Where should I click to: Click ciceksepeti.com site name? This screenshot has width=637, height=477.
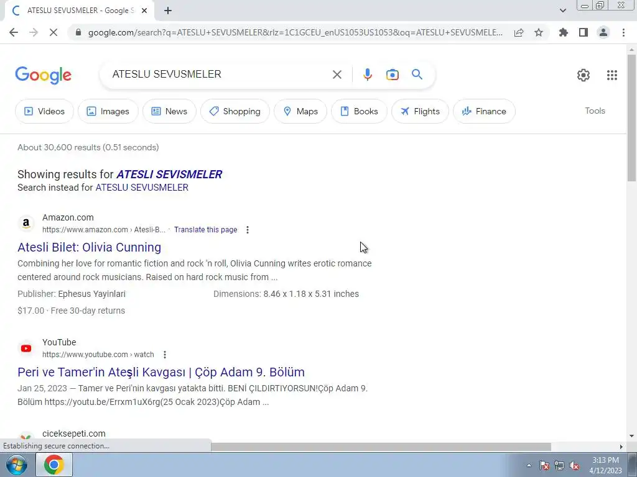[x=74, y=433]
